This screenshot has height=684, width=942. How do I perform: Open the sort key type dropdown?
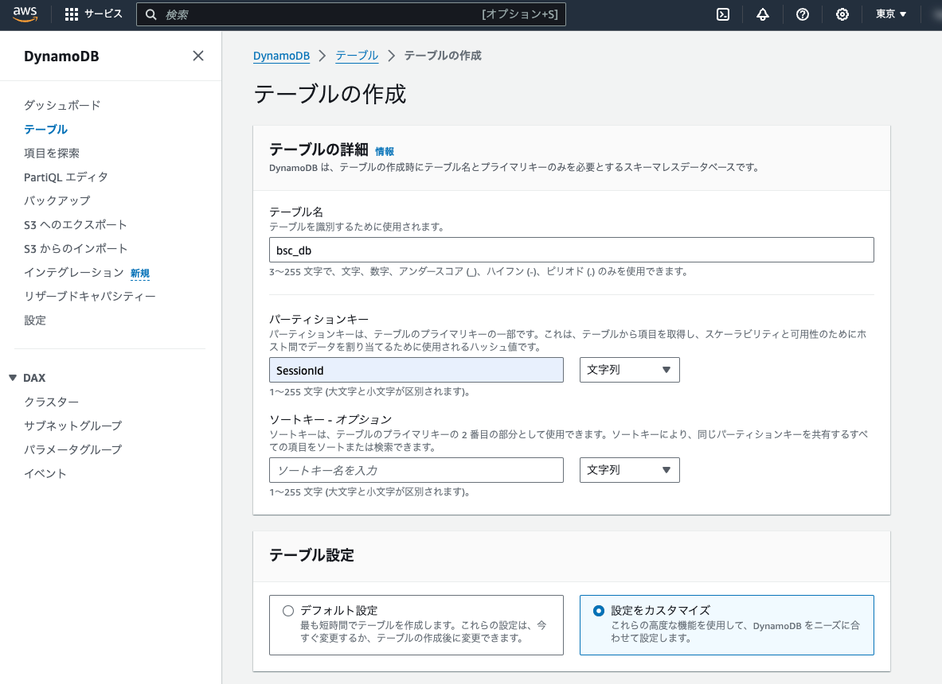(629, 469)
